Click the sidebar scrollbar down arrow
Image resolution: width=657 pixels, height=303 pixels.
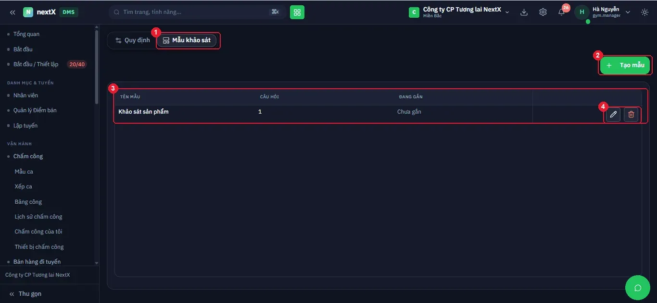coord(97,263)
